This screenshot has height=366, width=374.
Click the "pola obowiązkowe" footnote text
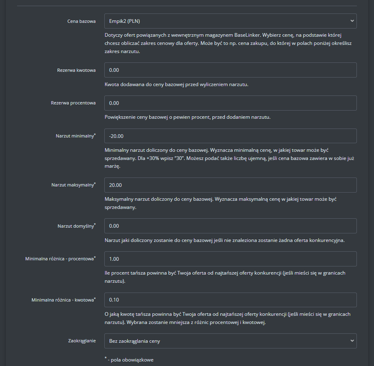click(x=131, y=360)
